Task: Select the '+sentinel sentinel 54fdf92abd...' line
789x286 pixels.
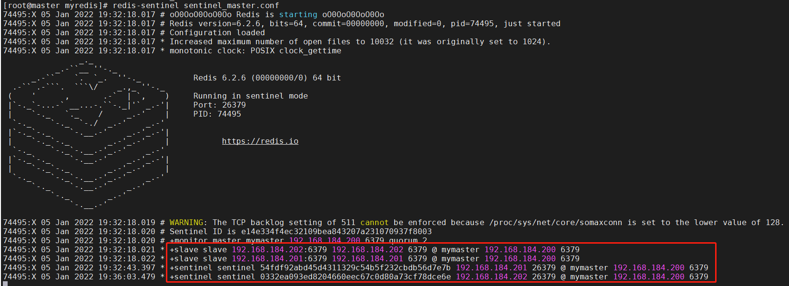Action: pos(356,267)
